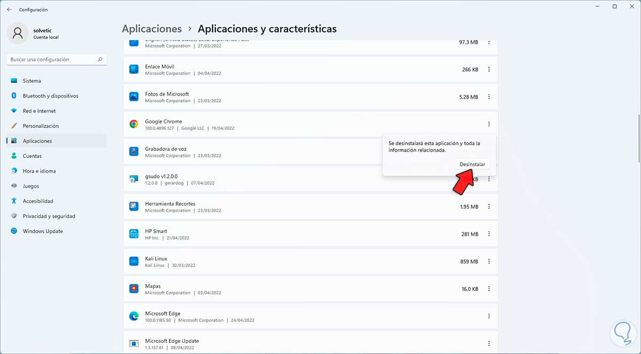
Task: Click the 859 MB size of Kali Linux
Action: point(470,262)
